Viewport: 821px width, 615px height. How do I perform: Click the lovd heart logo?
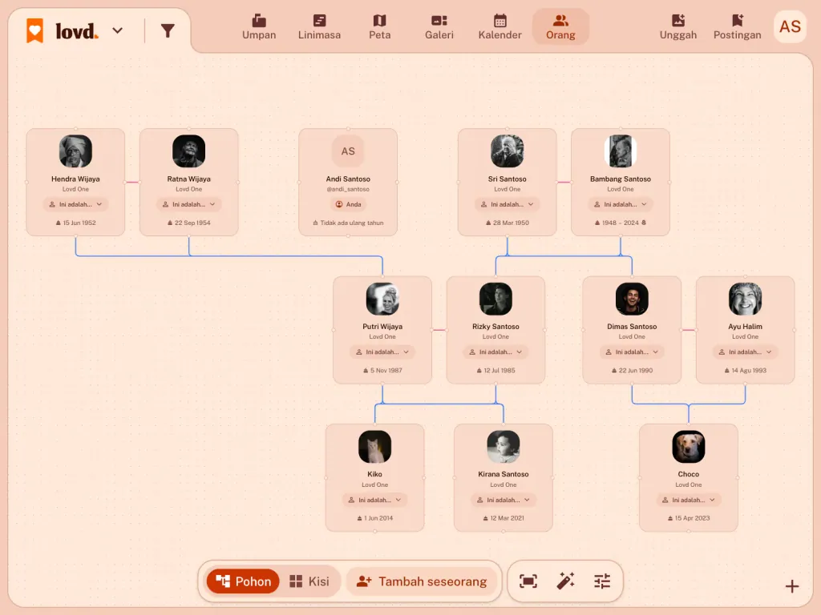tap(35, 30)
